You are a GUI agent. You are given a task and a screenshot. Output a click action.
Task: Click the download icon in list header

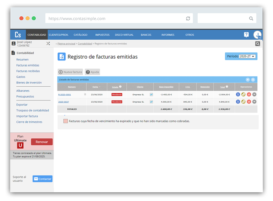253,80
